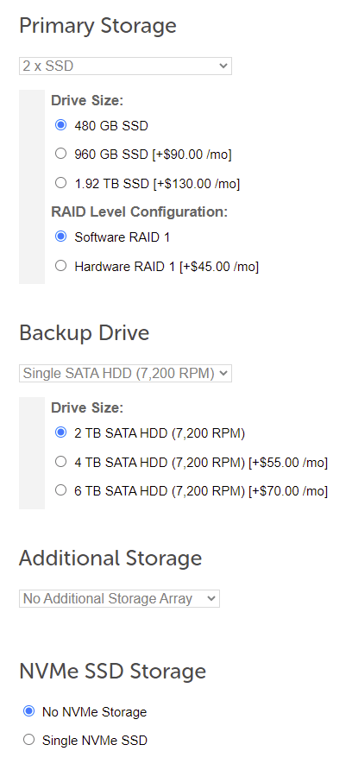Image resolution: width=352 pixels, height=770 pixels.
Task: Select Hardware RAID 1 option
Action: click(60, 266)
